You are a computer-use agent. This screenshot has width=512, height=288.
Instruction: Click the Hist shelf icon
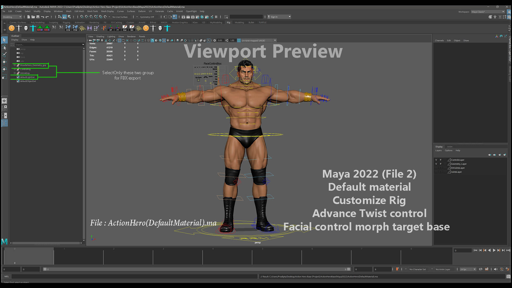tap(125, 28)
